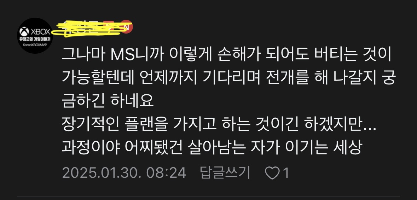Image resolution: width=417 pixels, height=200 pixels.
Task: Click the heart like icon
Action: pos(273,173)
